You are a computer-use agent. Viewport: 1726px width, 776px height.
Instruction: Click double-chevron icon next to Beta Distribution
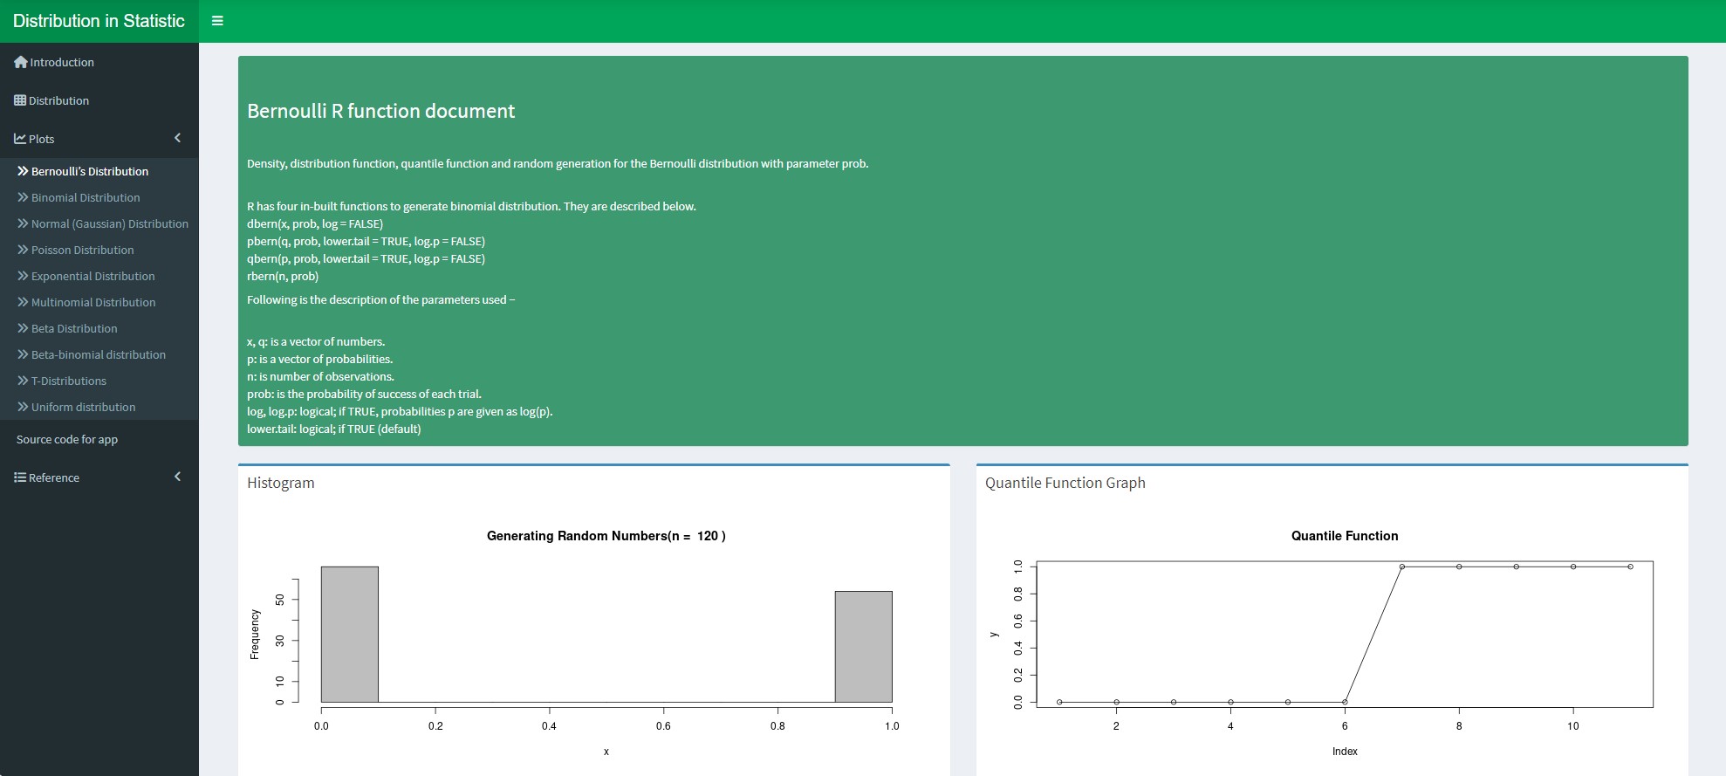(23, 328)
